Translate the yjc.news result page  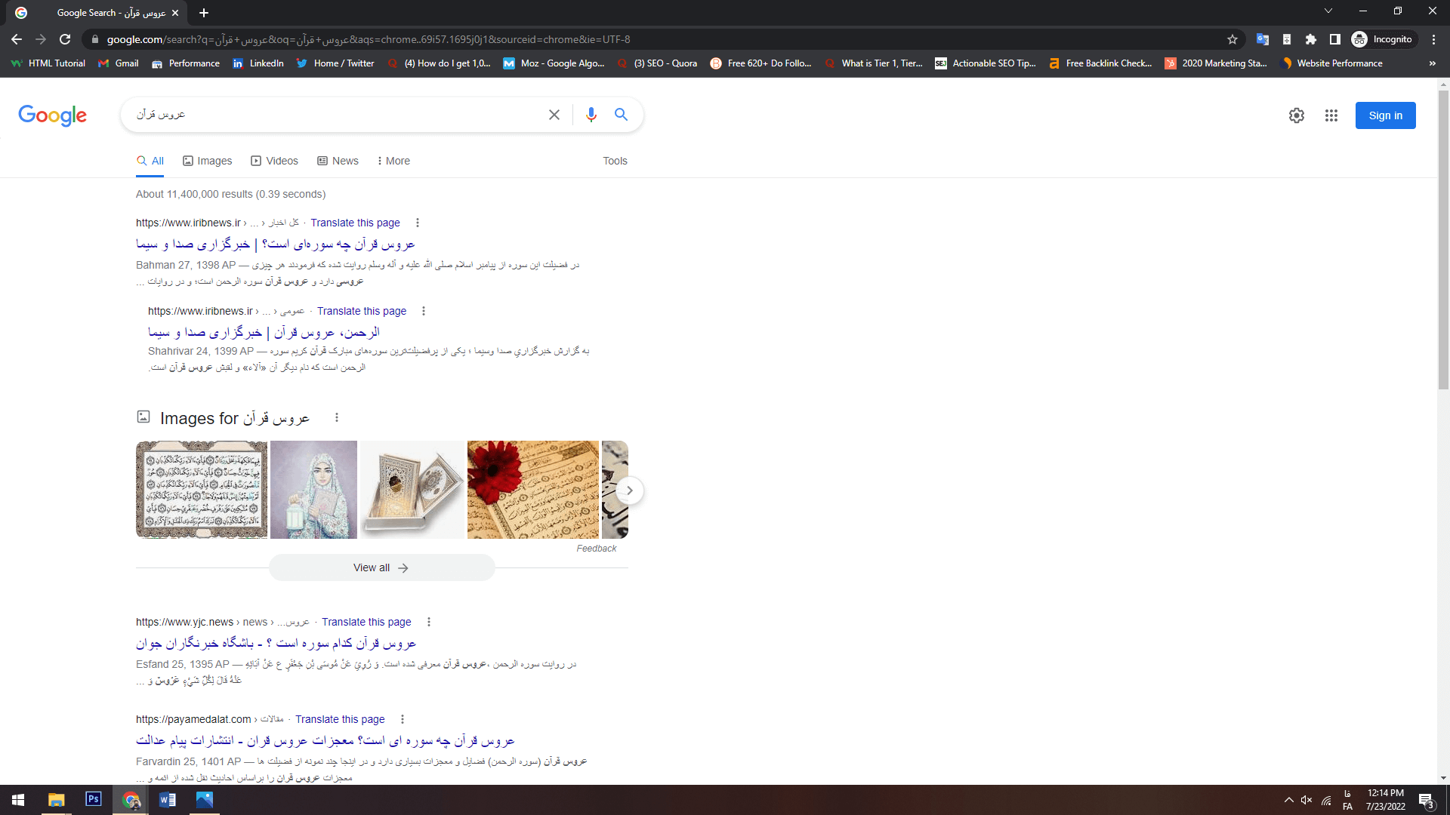pyautogui.click(x=366, y=622)
